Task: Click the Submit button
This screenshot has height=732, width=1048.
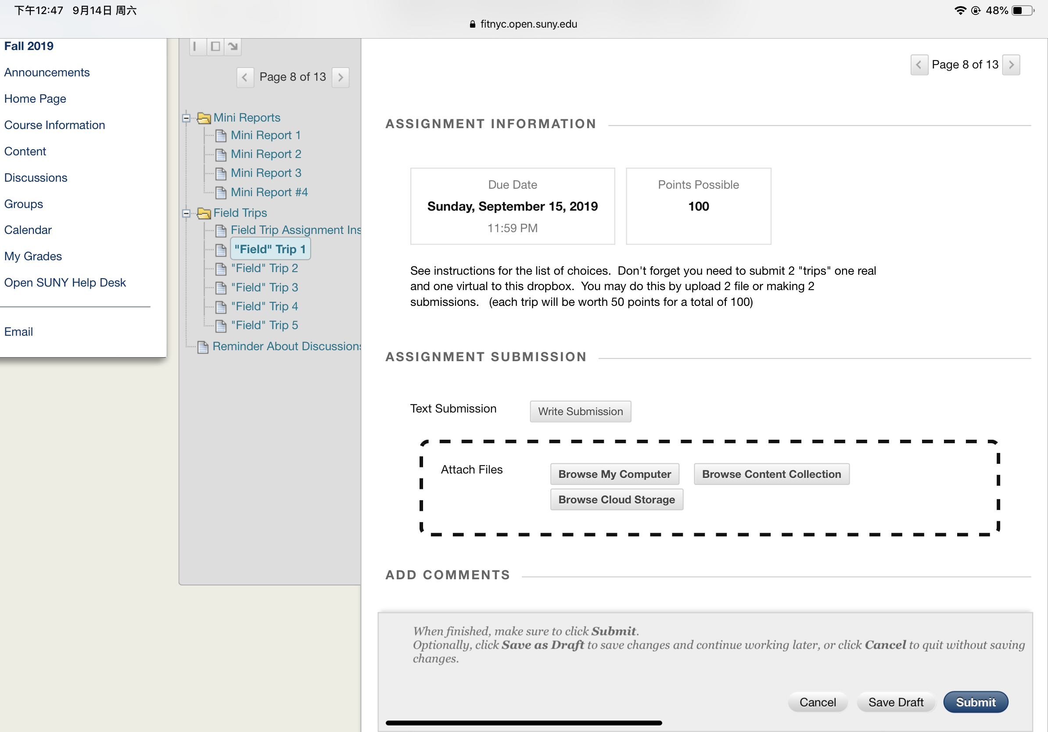Action: [976, 702]
